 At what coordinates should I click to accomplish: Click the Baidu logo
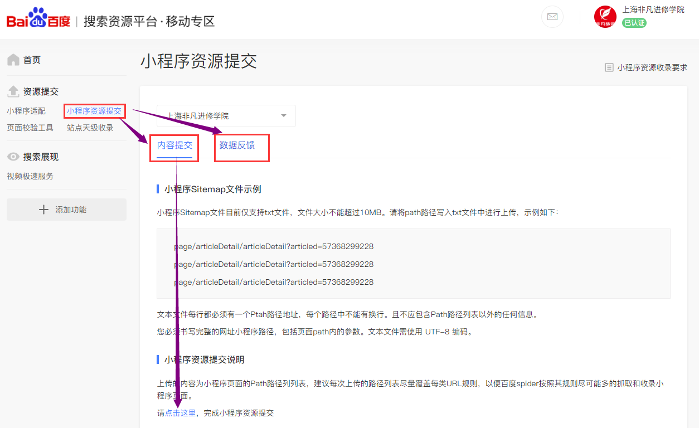[38, 18]
